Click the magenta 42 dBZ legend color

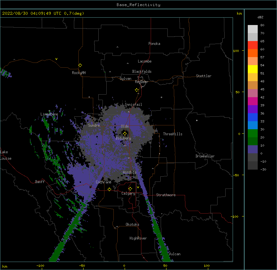[x=253, y=101]
